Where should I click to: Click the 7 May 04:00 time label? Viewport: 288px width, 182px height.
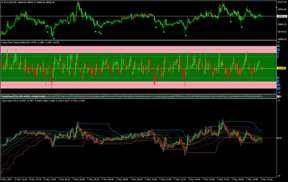(x=79, y=179)
